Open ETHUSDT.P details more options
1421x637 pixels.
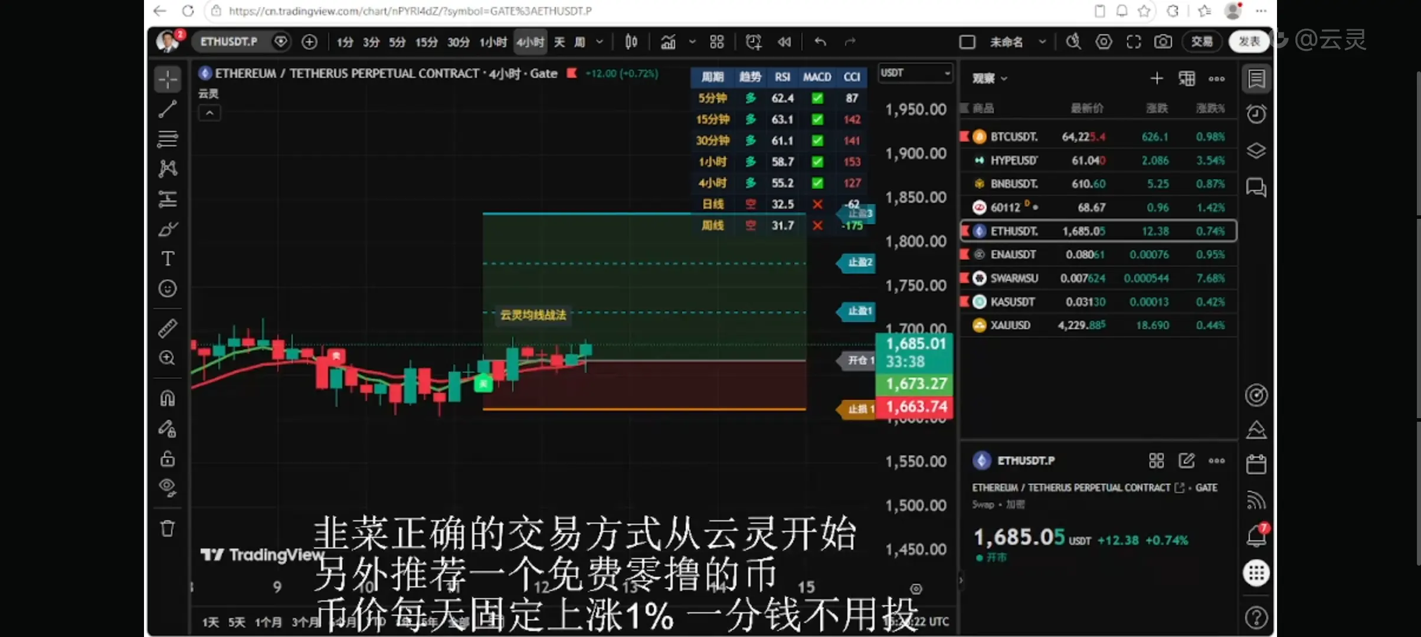(1217, 461)
